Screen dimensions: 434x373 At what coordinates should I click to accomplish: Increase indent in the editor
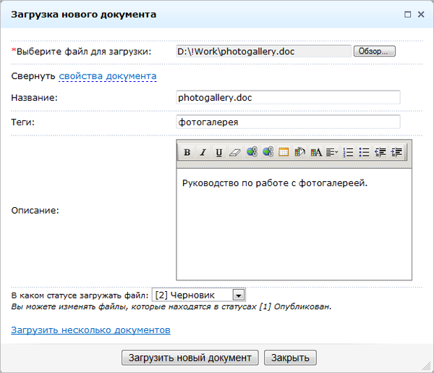click(396, 152)
